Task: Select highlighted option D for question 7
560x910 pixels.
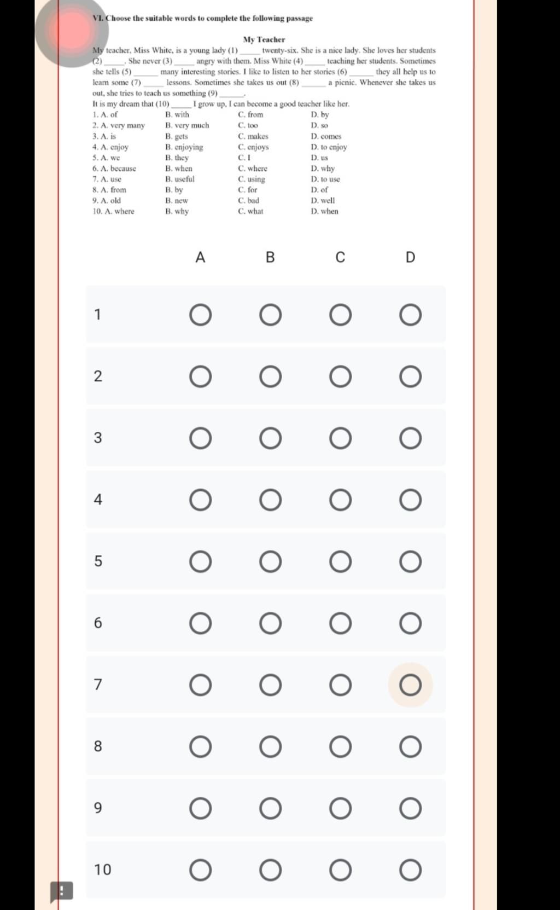Action: [410, 685]
